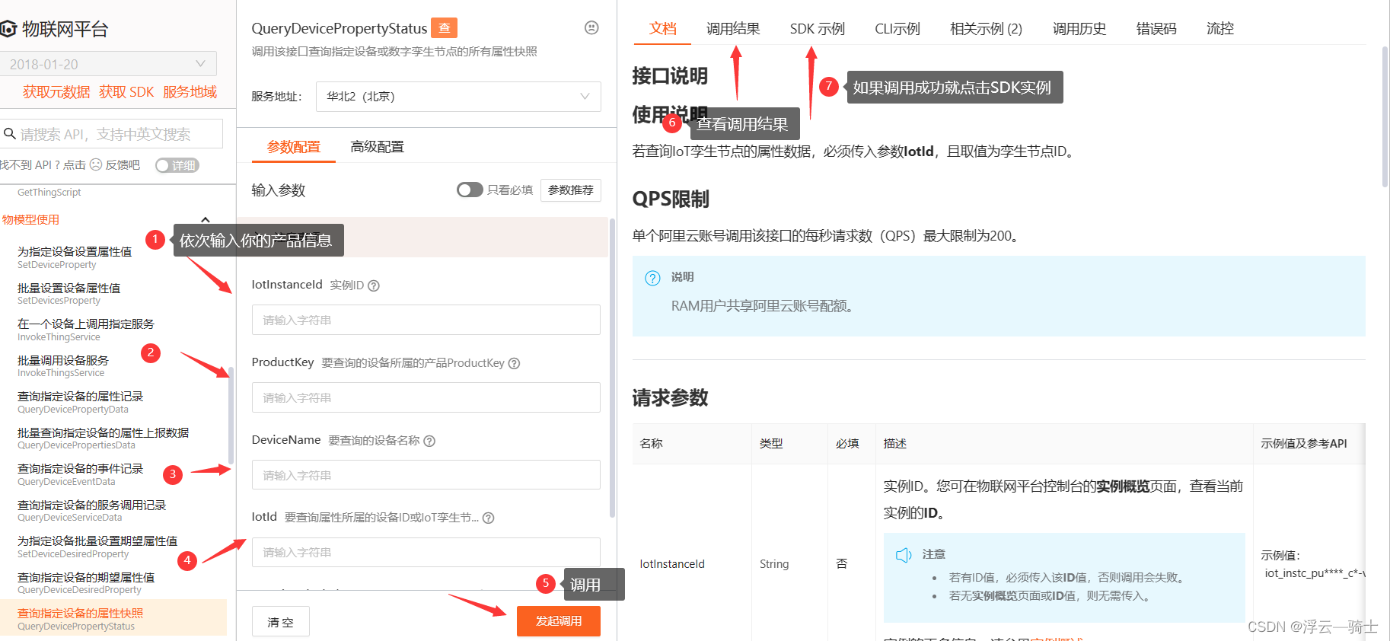Switch to the CLI示例 tab
The width and height of the screenshot is (1390, 641).
tap(897, 29)
